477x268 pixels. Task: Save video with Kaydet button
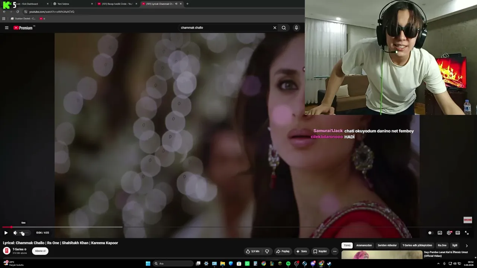(x=320, y=251)
